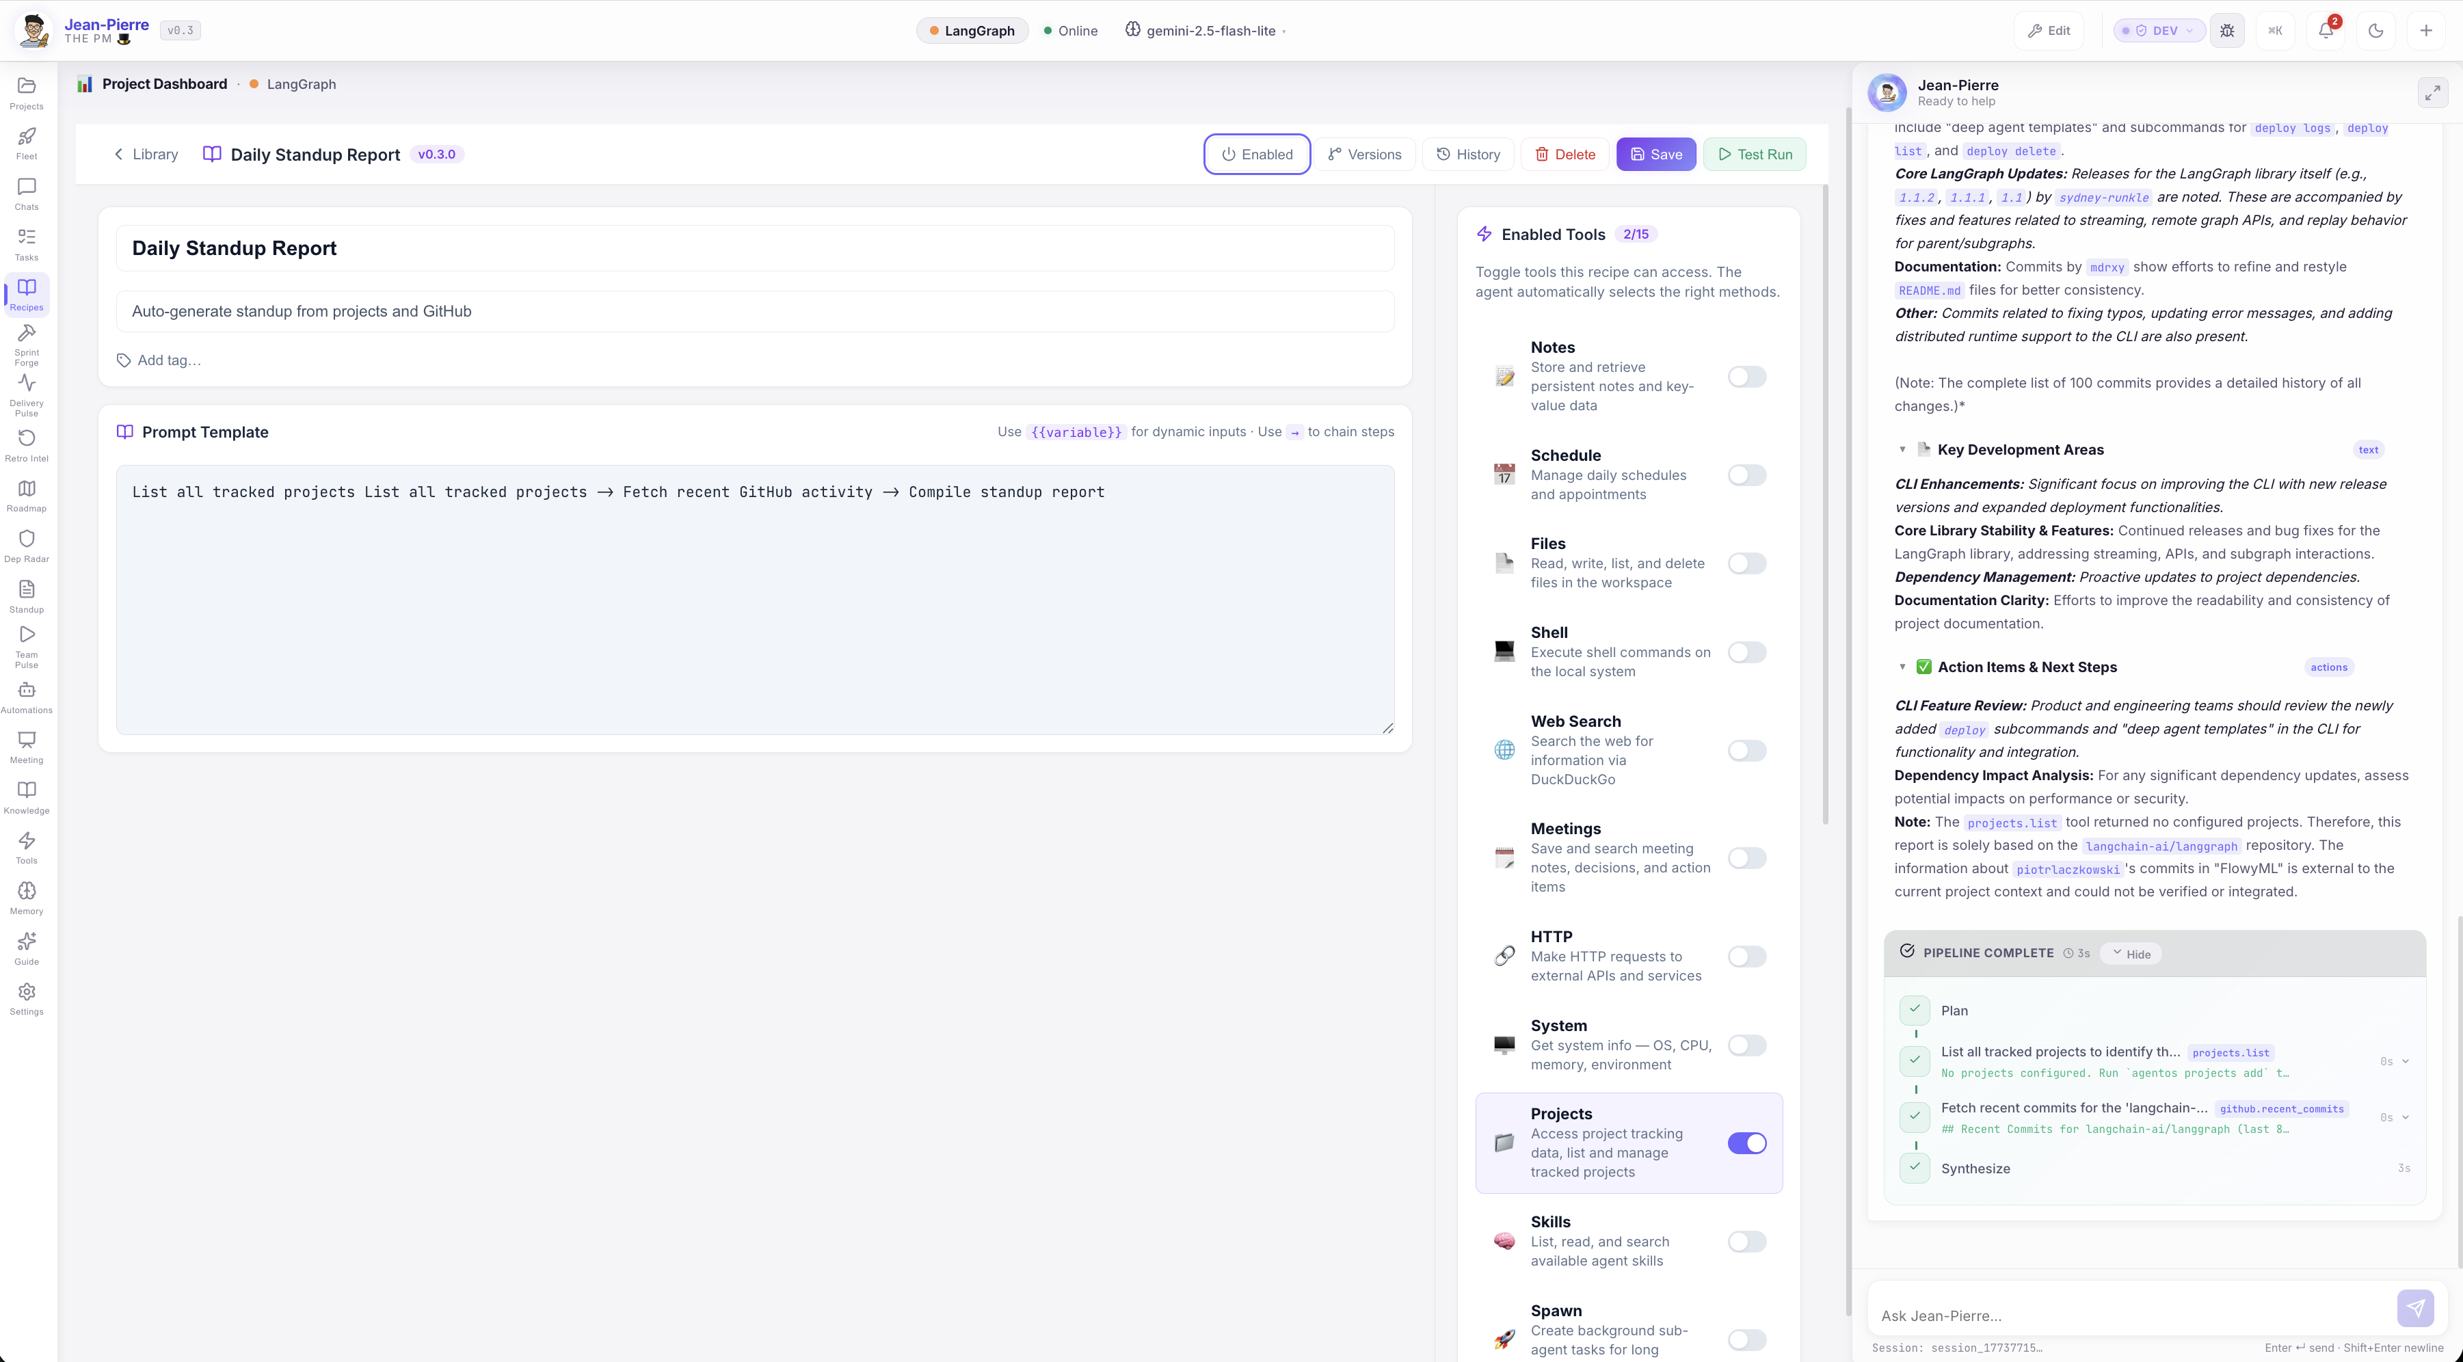The width and height of the screenshot is (2463, 1362).
Task: Open the History tab
Action: click(1467, 154)
